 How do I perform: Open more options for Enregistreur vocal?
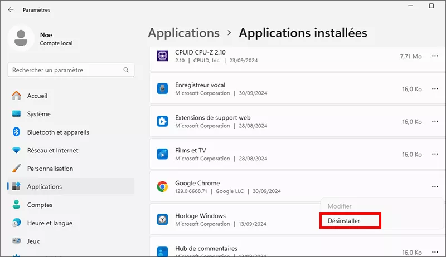[x=435, y=88]
